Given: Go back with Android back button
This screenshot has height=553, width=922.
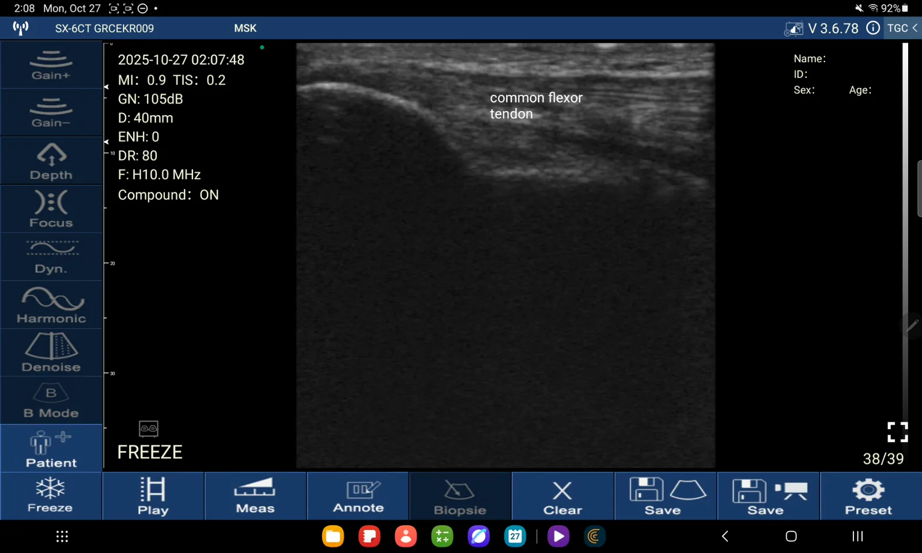Looking at the screenshot, I should tap(725, 536).
